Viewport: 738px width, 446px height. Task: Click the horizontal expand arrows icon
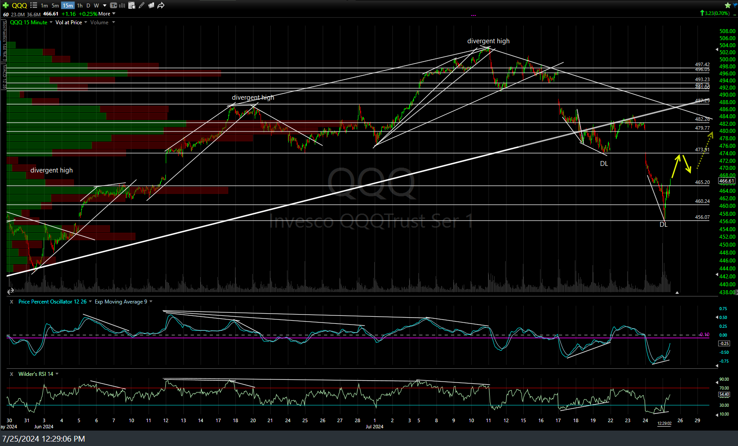click(x=10, y=291)
